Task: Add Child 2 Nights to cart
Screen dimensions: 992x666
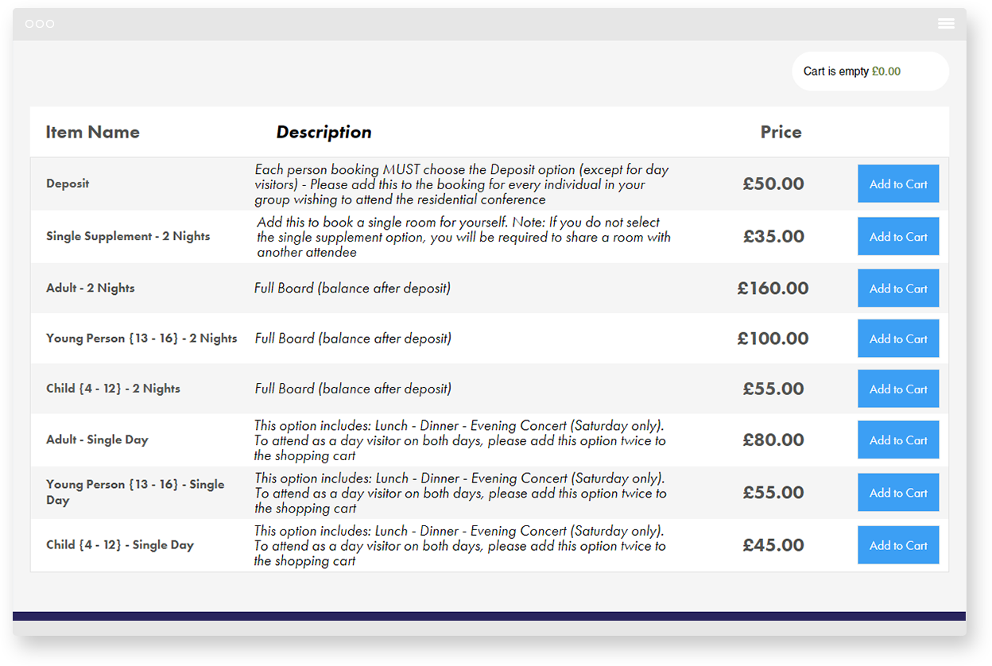Action: [x=898, y=389]
